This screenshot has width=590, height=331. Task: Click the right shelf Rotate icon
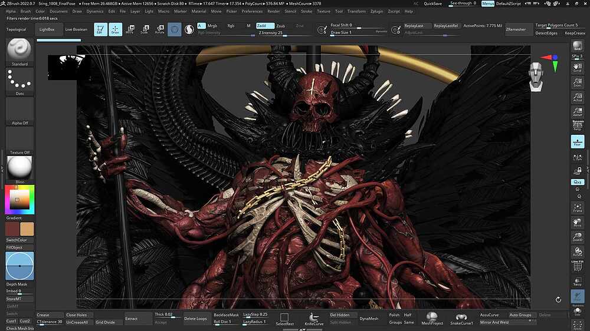pos(577,251)
